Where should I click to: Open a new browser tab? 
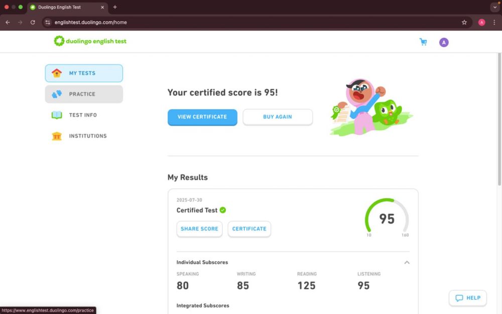coord(115,7)
